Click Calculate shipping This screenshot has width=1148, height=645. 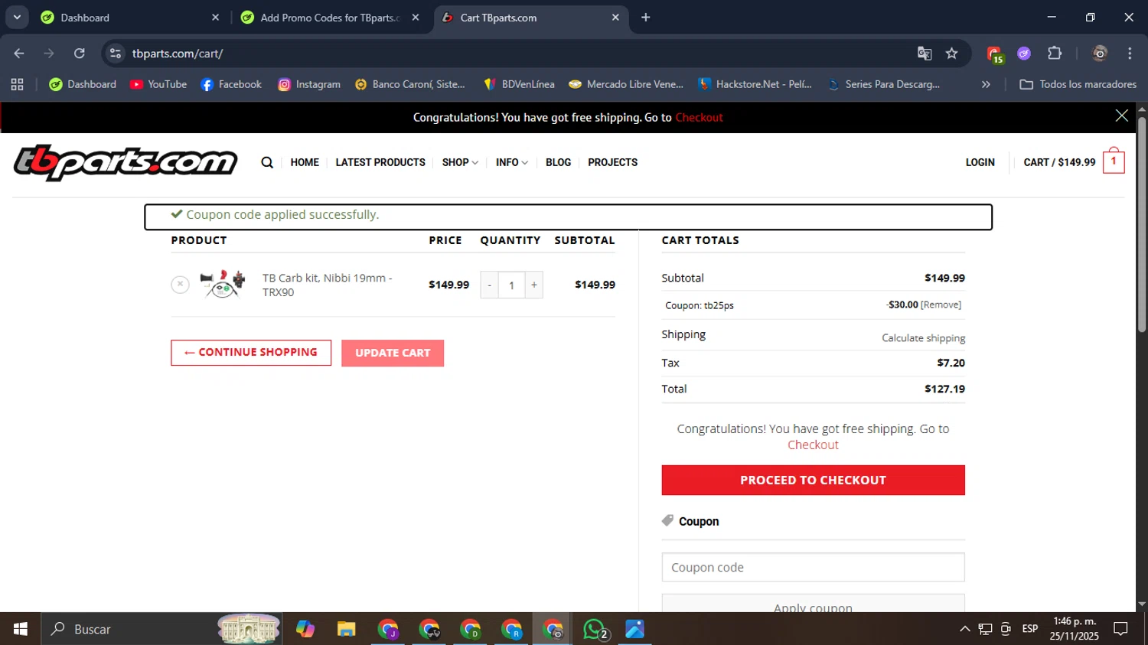click(923, 338)
